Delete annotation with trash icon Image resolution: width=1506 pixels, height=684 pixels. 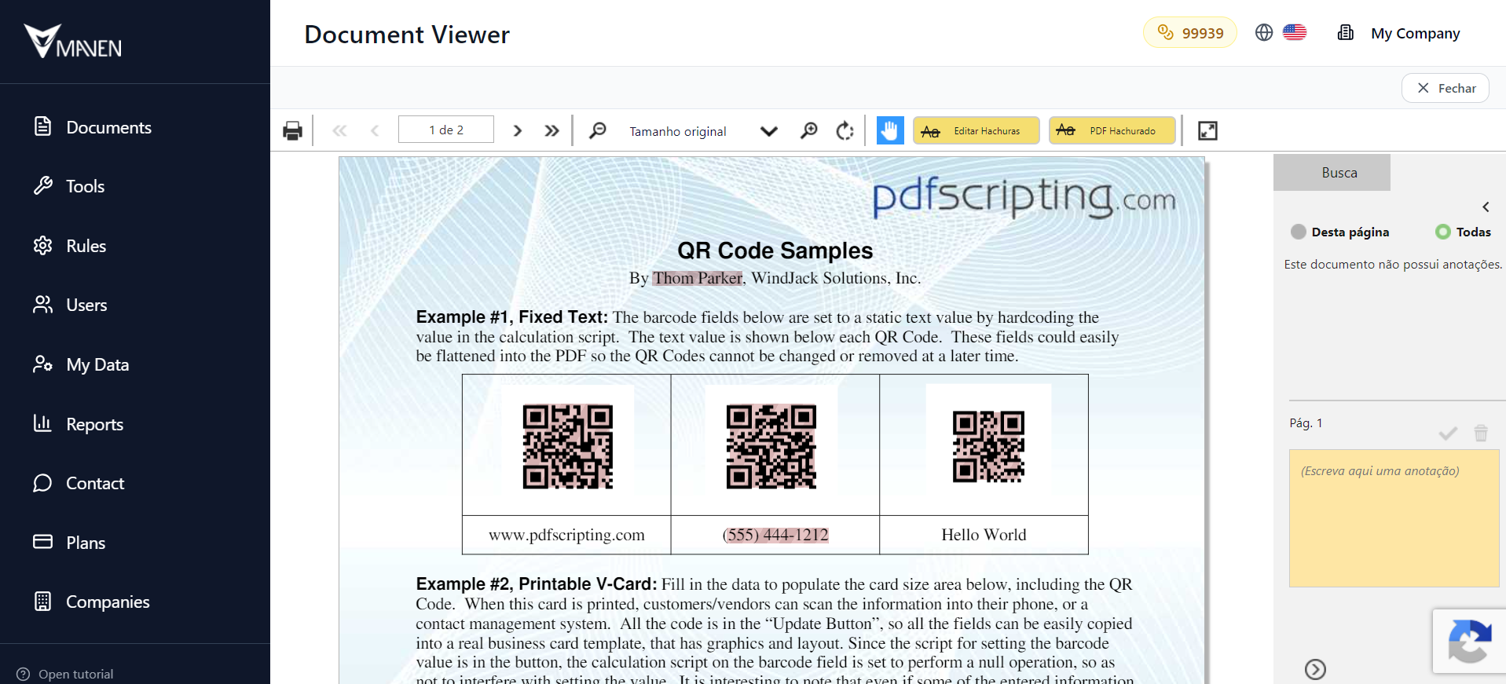point(1481,433)
